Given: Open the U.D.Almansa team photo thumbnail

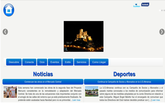Looking at the screenshot, I should (x=92, y=91).
